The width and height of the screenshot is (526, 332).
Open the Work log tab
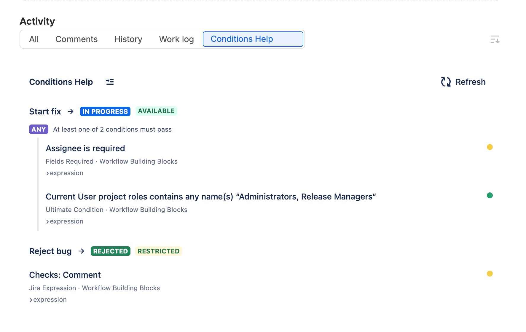(176, 39)
